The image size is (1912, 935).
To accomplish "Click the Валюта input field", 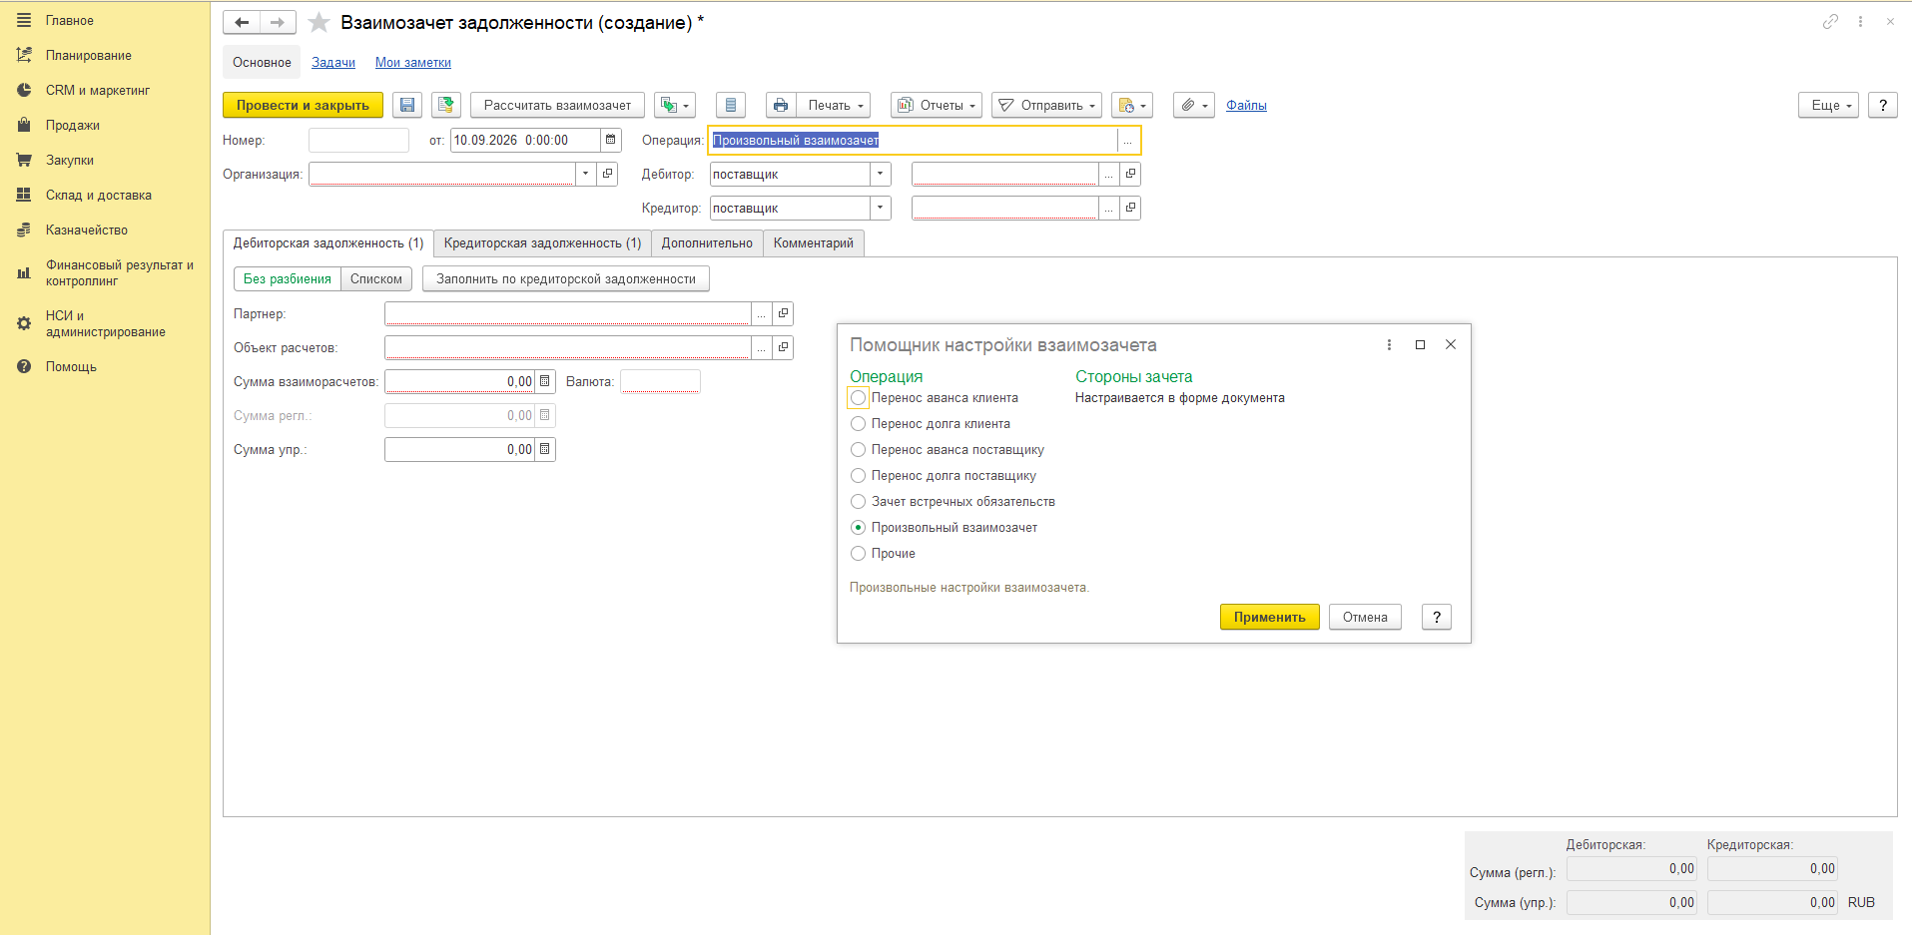I will coord(660,381).
